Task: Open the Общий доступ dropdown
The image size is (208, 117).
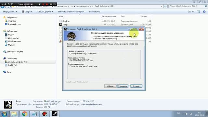Action: (45, 12)
